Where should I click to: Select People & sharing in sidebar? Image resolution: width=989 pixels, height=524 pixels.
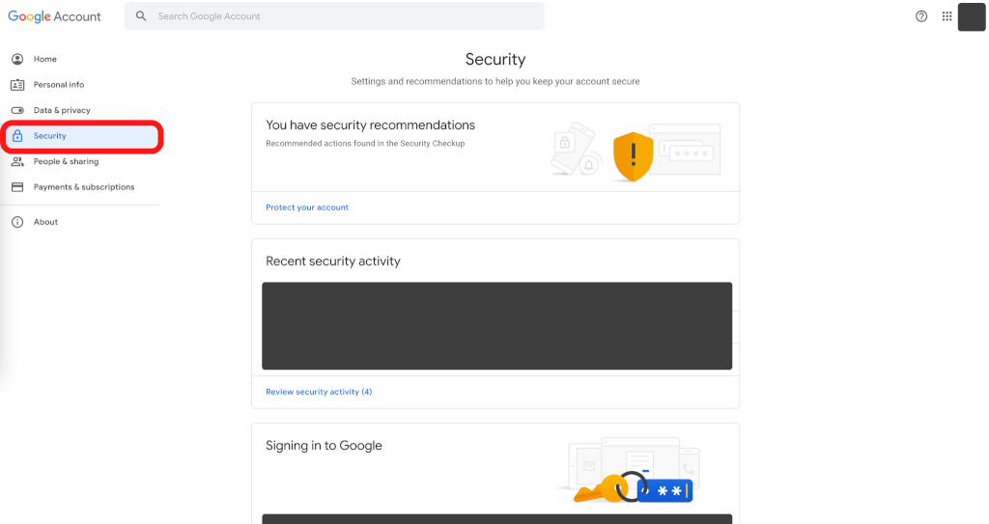66,161
